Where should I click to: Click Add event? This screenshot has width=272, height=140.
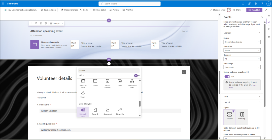(36, 36)
